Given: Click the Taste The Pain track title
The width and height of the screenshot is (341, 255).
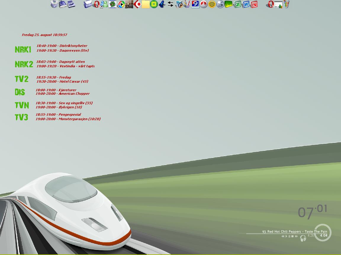Looking at the screenshot, I should [316, 231].
